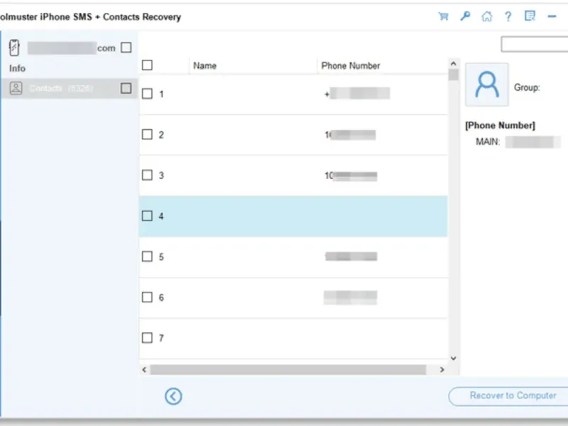The image size is (568, 426).
Task: Sort by the Name column header
Action: (204, 65)
